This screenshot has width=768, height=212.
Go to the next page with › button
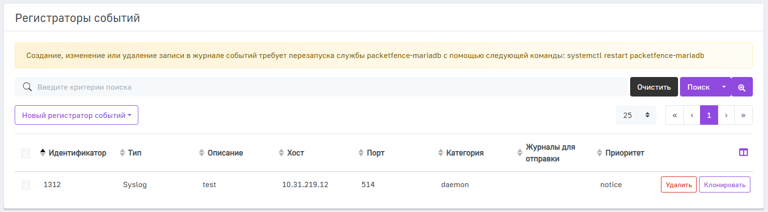pos(726,116)
